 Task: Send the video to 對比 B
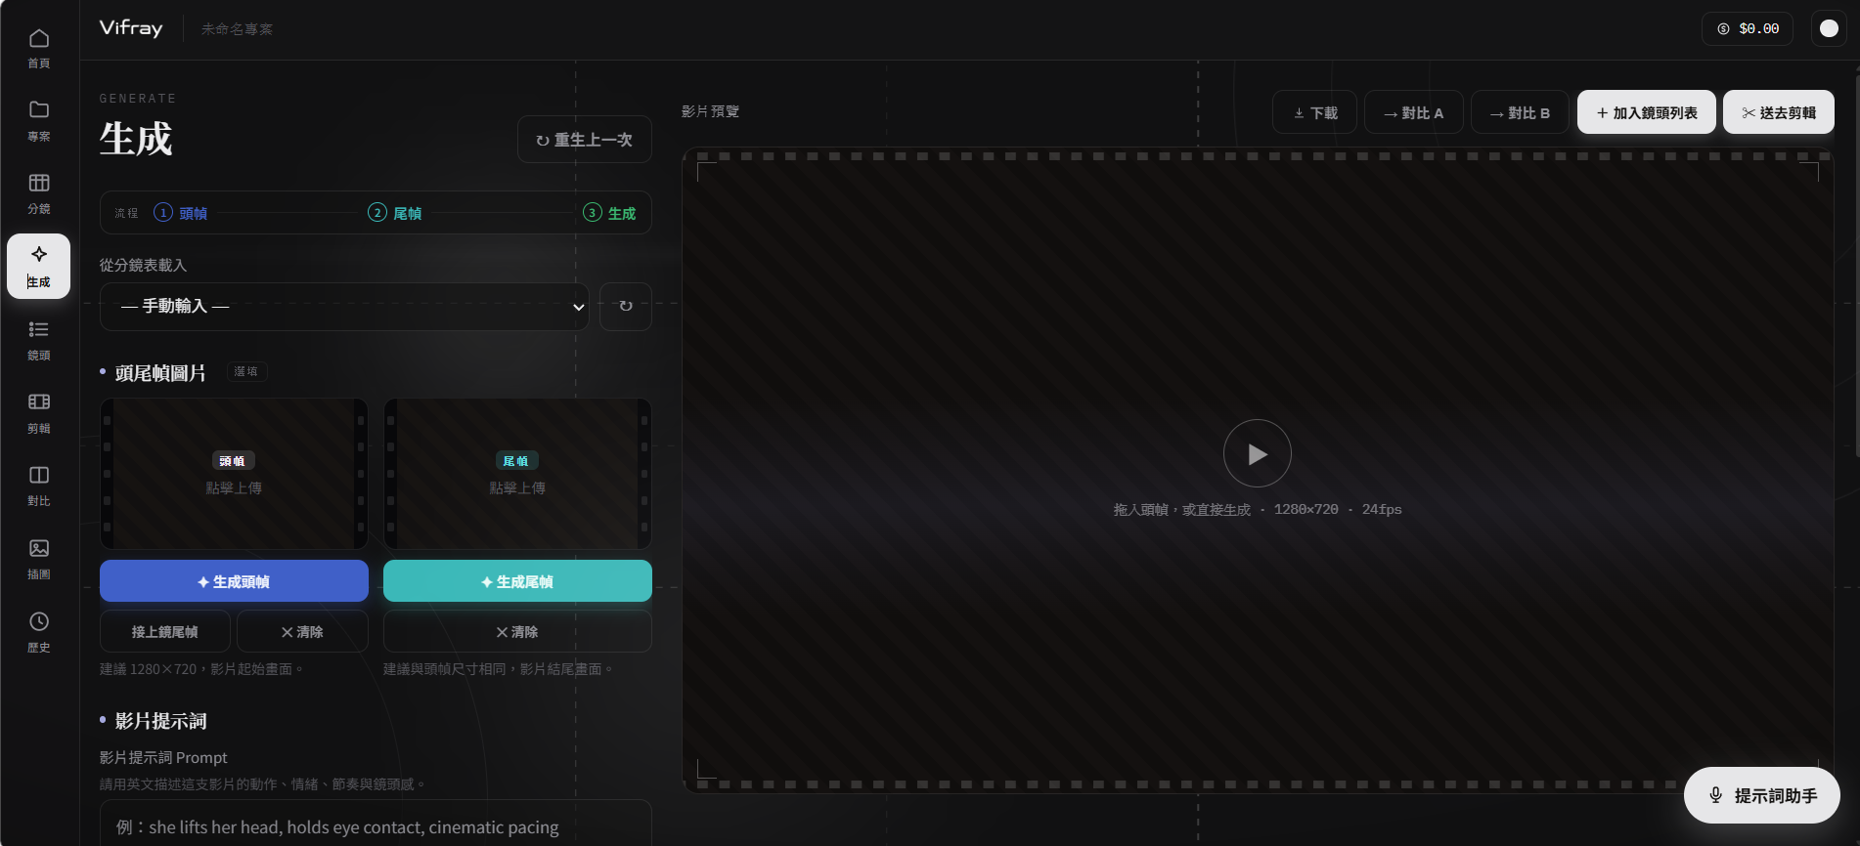pos(1520,112)
